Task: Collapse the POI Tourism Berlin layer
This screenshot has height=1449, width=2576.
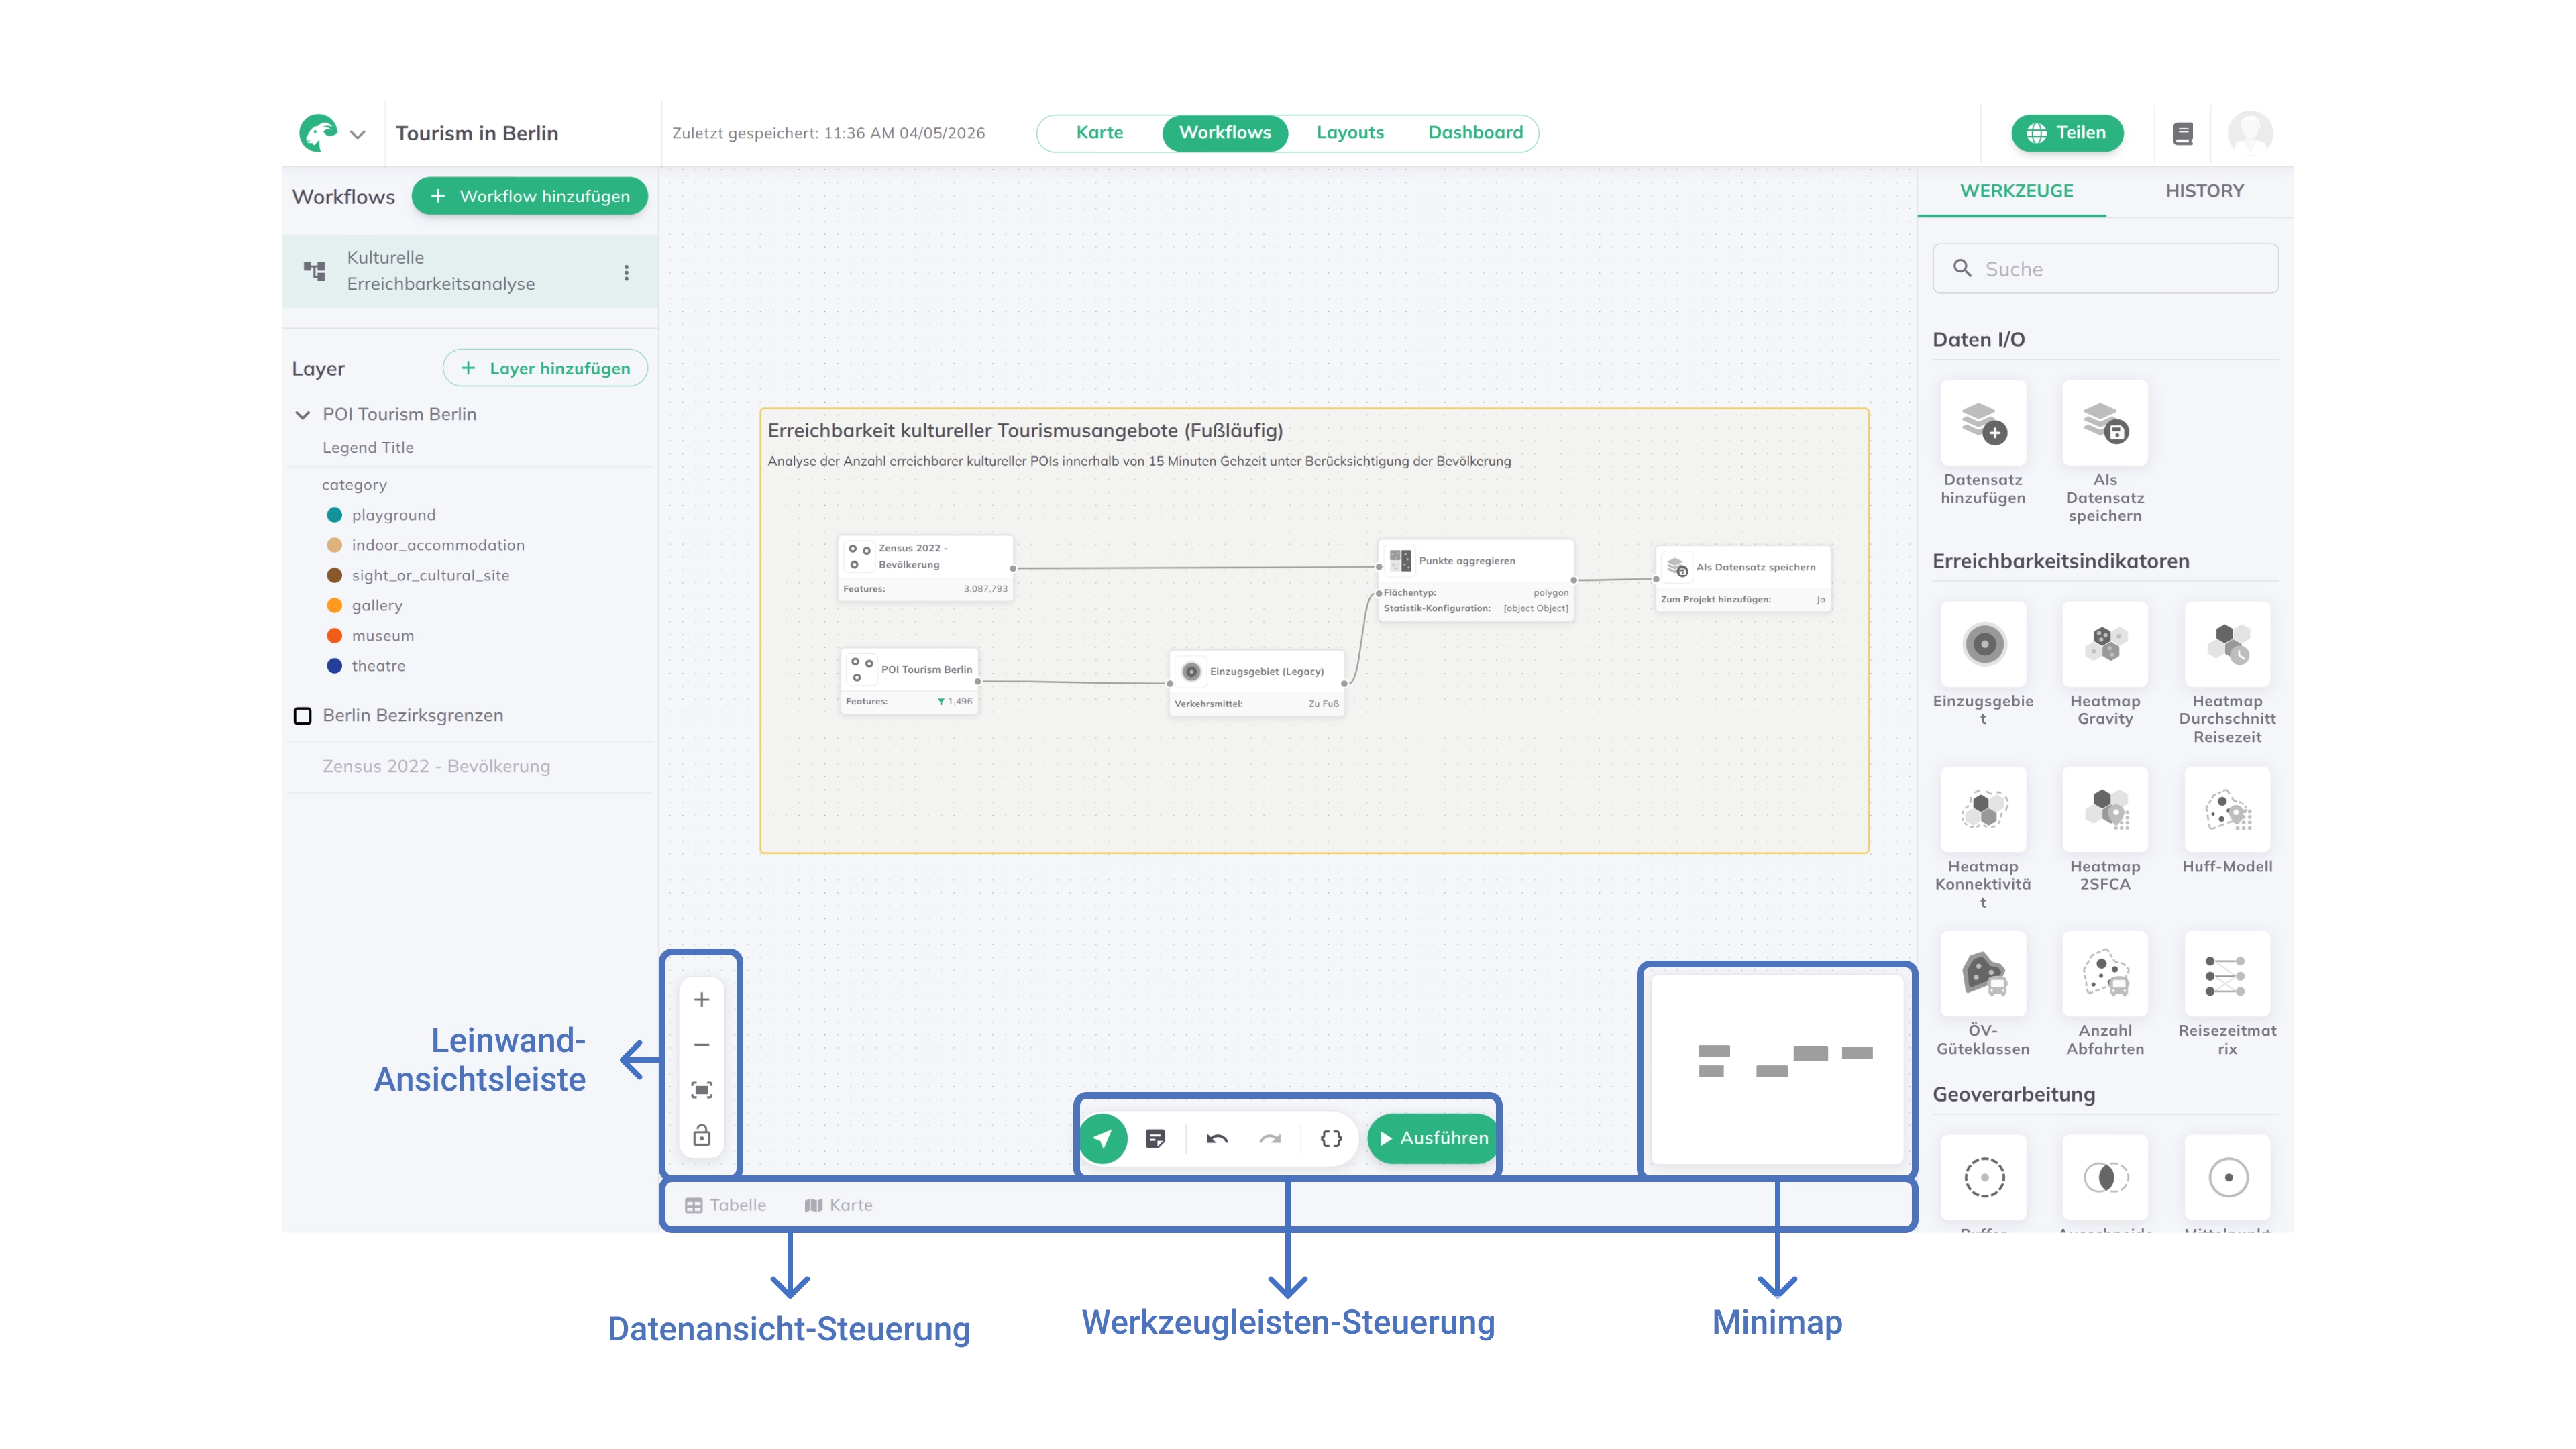Action: (302, 414)
